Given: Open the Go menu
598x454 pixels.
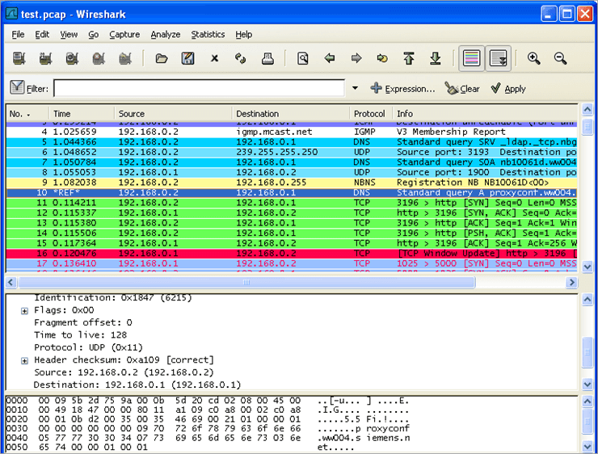Looking at the screenshot, I should click(x=94, y=34).
